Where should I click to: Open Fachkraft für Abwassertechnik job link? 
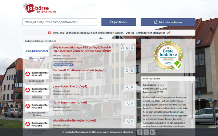[80, 70]
